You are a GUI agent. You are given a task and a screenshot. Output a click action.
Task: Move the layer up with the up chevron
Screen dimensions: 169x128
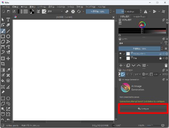click(x=139, y=65)
